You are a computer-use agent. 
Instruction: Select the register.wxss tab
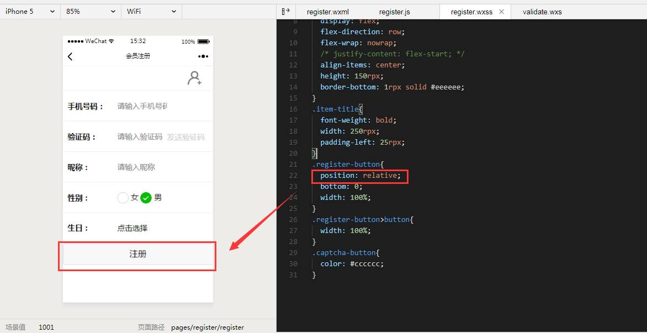tap(471, 12)
